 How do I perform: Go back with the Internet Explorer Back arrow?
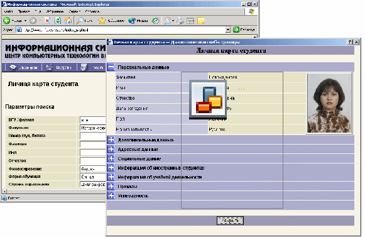tap(6, 21)
